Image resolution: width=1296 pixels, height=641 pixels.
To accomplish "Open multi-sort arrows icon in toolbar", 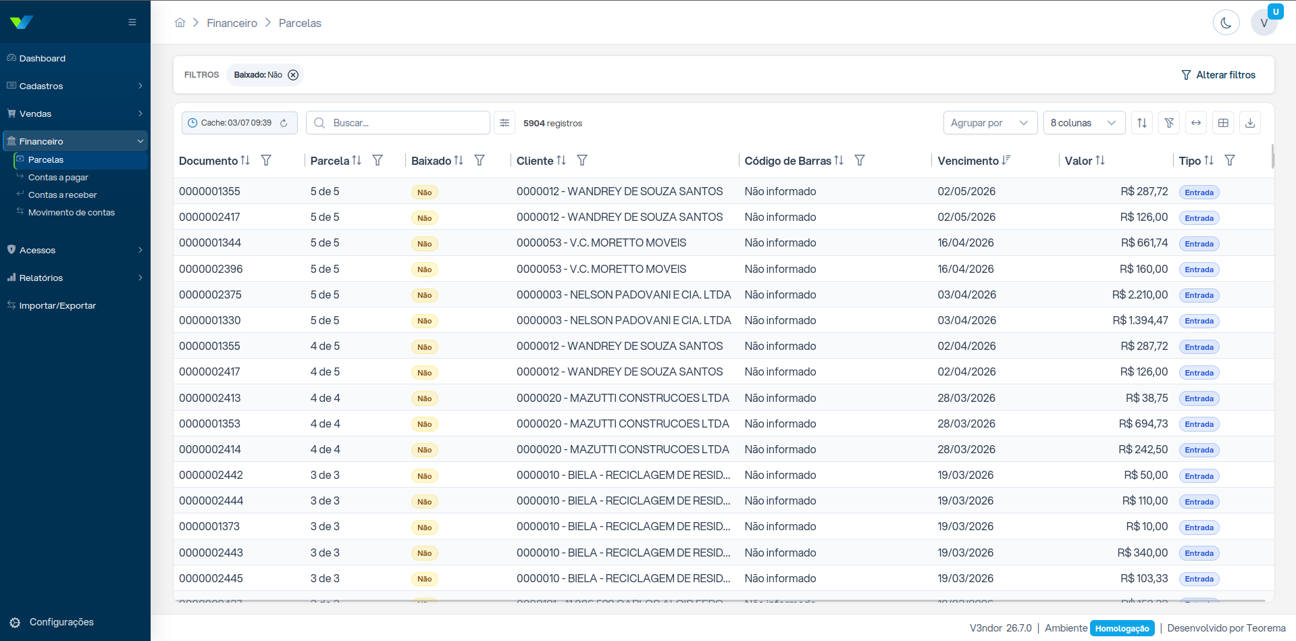I will click(x=1142, y=123).
